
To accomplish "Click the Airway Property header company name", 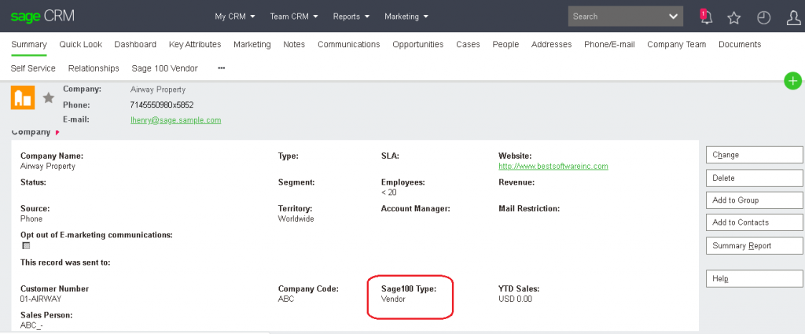I will pyautogui.click(x=158, y=90).
